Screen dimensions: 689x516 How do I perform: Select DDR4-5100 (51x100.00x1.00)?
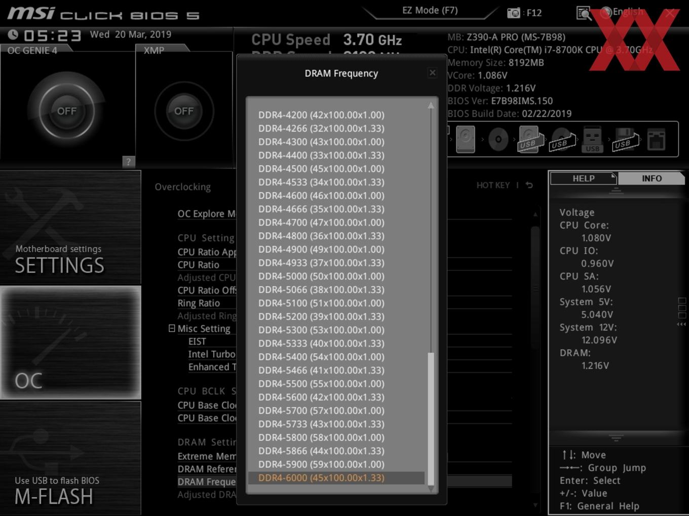(321, 303)
